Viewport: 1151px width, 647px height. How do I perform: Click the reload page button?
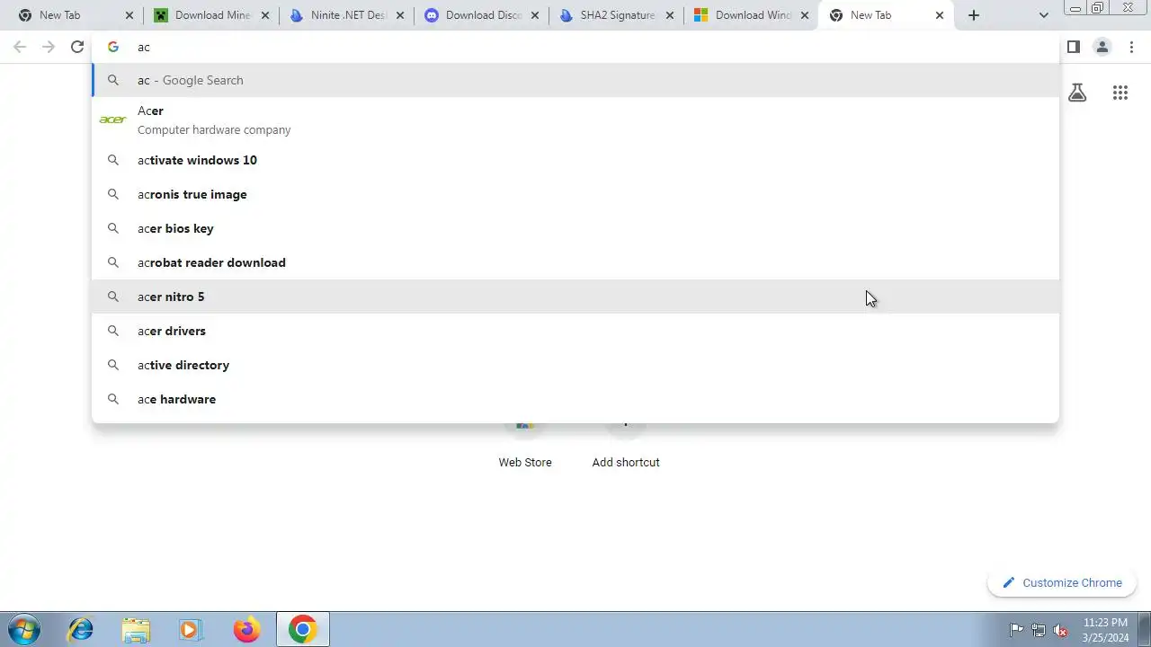click(77, 47)
